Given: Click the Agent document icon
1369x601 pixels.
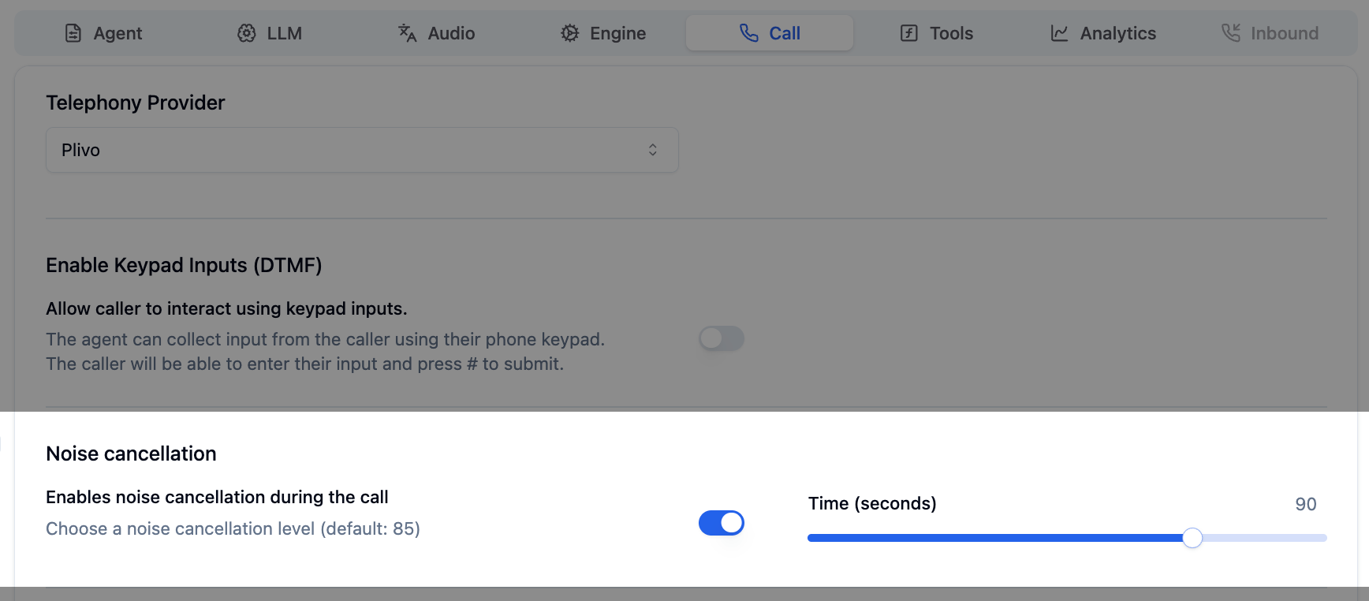Looking at the screenshot, I should click(73, 33).
